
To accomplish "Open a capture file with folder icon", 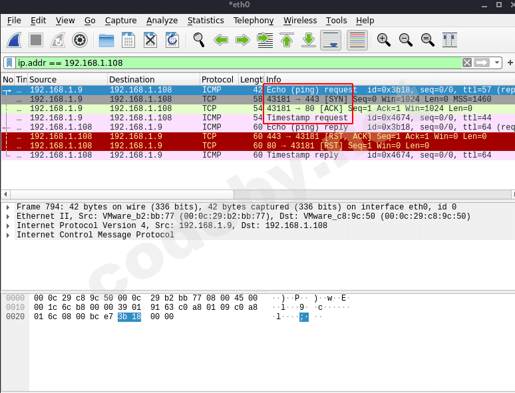I will pos(106,40).
